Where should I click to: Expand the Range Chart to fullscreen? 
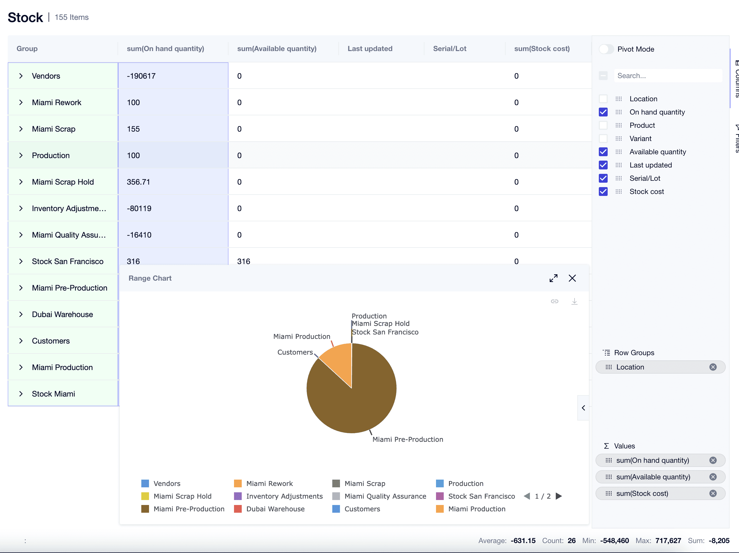coord(553,278)
